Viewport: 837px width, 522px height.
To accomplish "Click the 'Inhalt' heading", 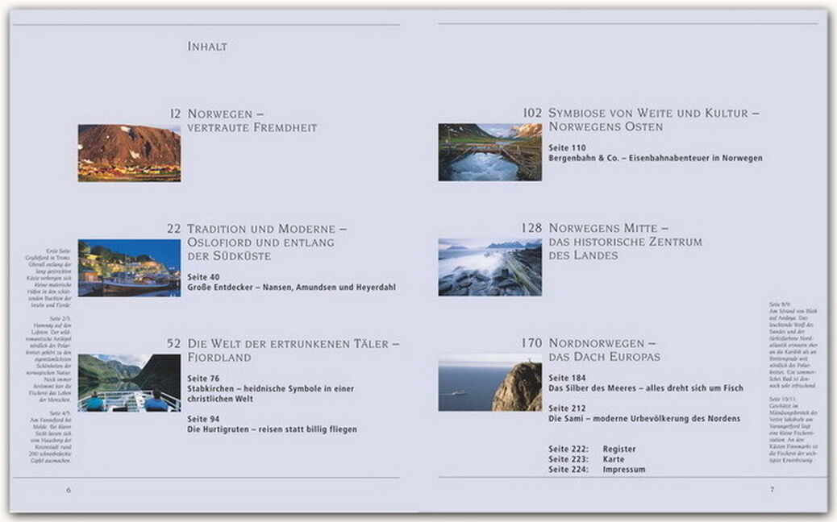I will pos(207,47).
